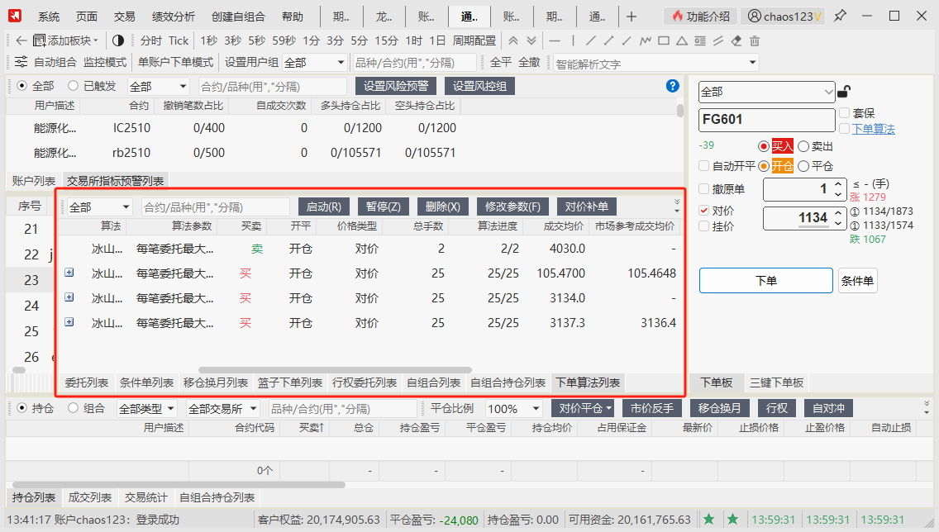Expand the 智能解析文字 dropdown
The height and width of the screenshot is (532, 939).
(752, 63)
